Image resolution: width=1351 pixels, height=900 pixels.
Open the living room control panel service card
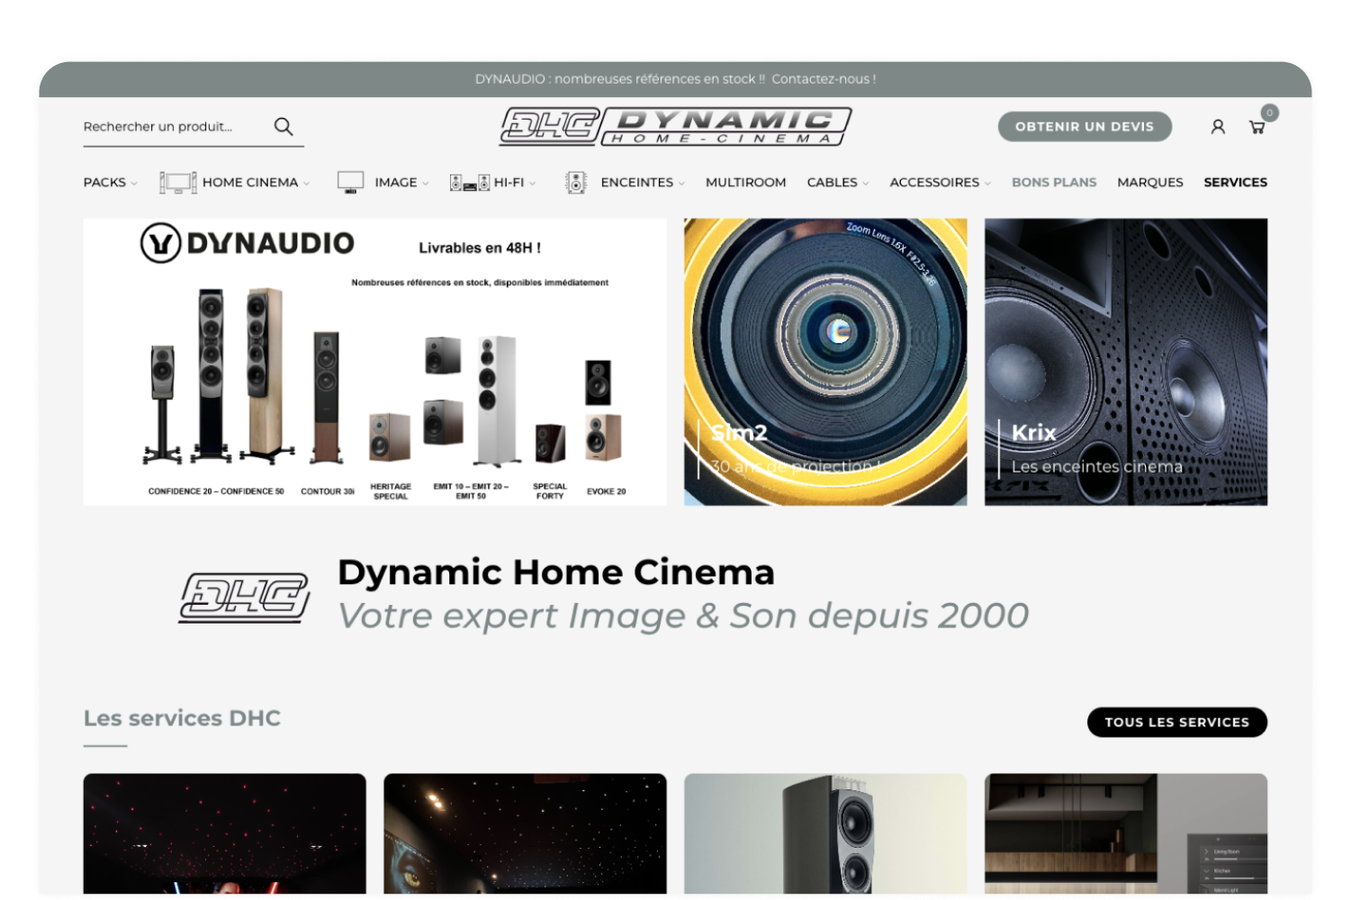click(x=1126, y=833)
